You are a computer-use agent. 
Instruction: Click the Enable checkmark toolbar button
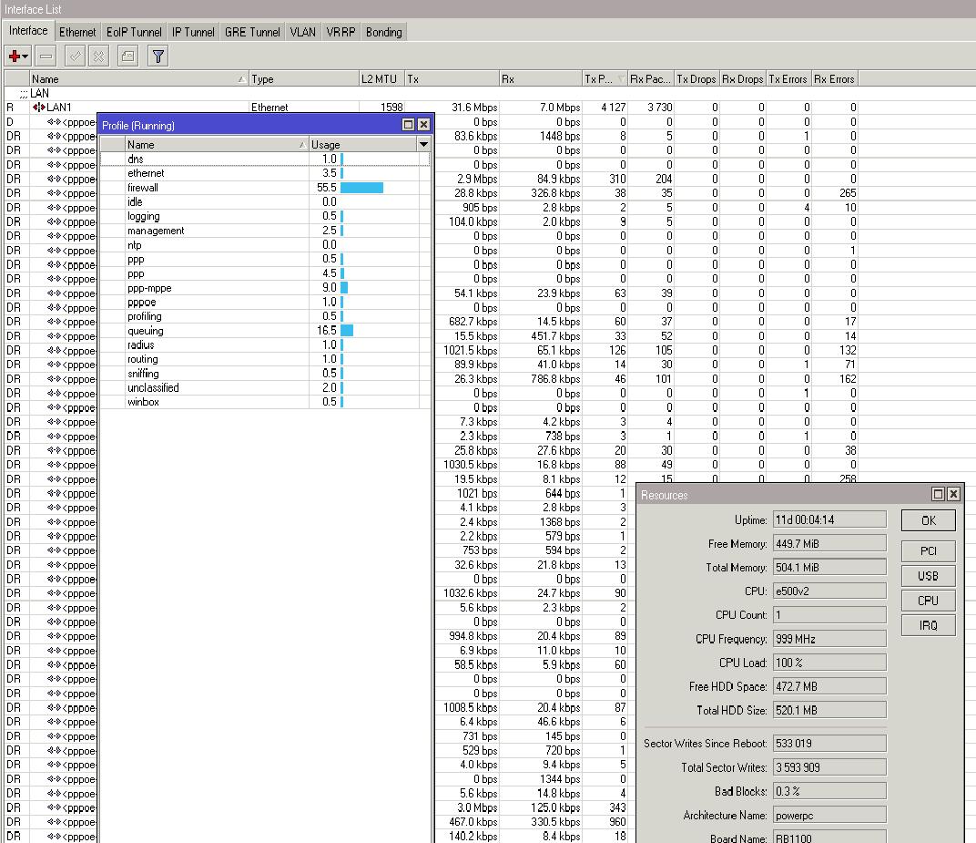click(x=76, y=57)
